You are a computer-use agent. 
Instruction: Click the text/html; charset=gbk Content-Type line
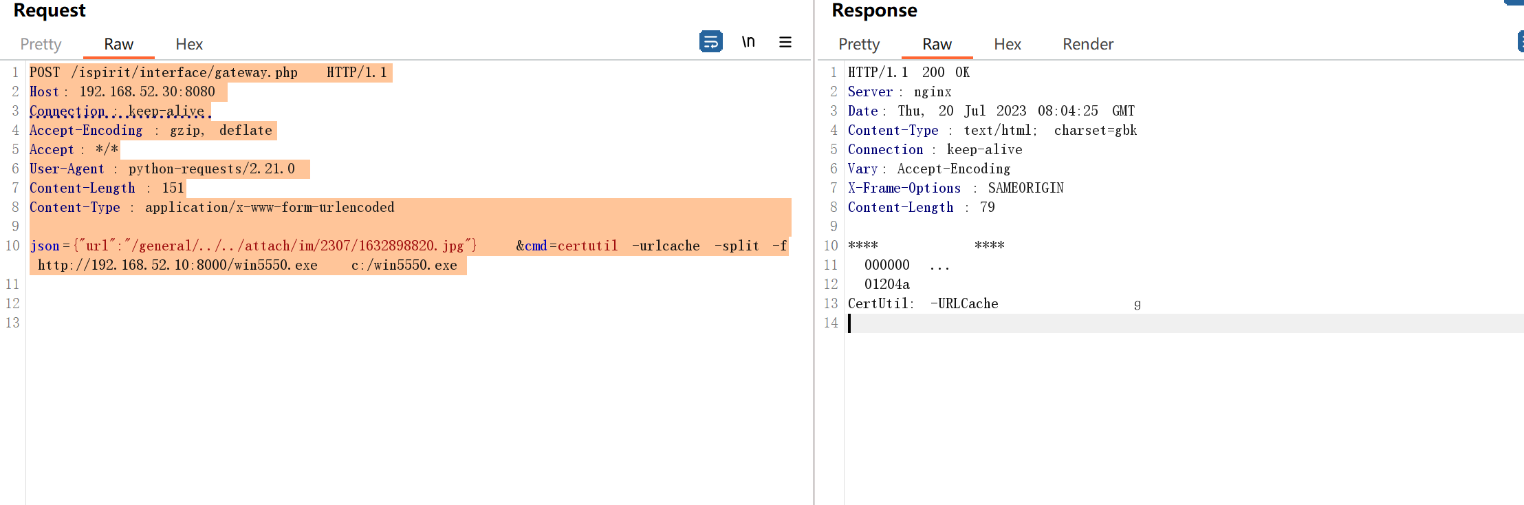(992, 130)
